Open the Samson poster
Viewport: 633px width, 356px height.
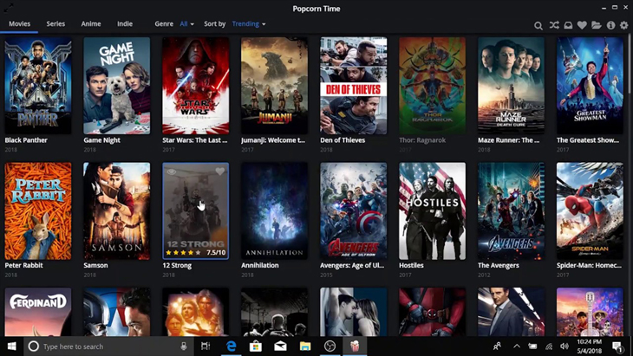click(x=117, y=210)
